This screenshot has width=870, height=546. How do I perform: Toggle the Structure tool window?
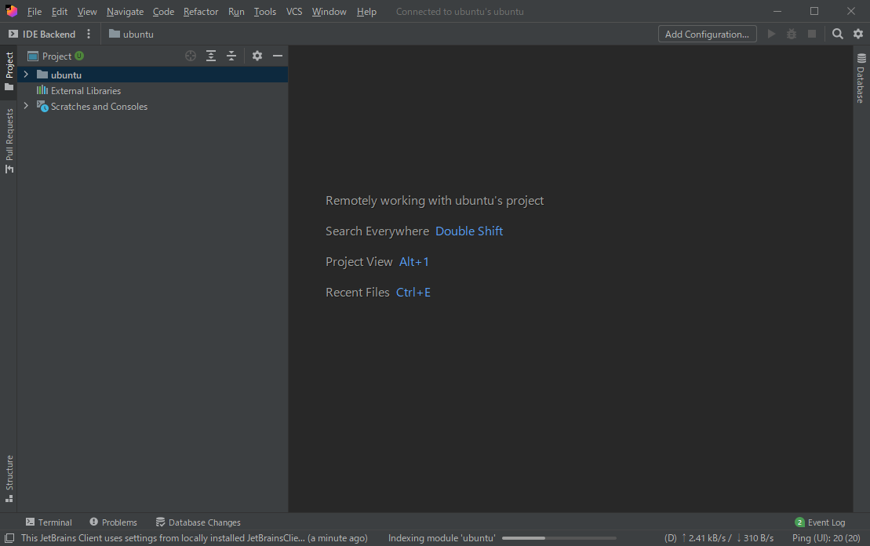point(9,477)
